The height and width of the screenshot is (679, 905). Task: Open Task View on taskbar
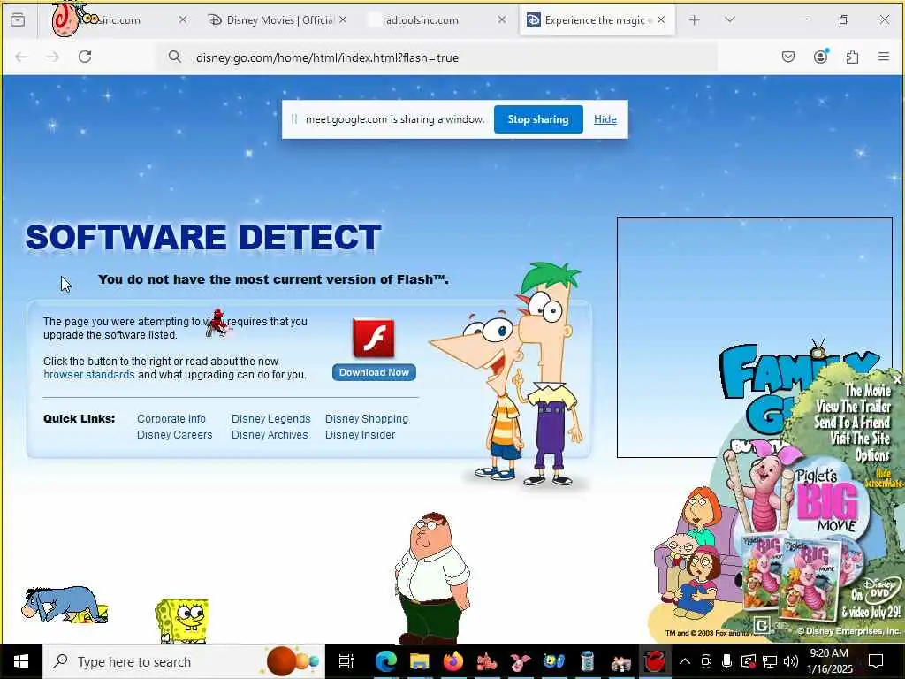[x=346, y=661]
